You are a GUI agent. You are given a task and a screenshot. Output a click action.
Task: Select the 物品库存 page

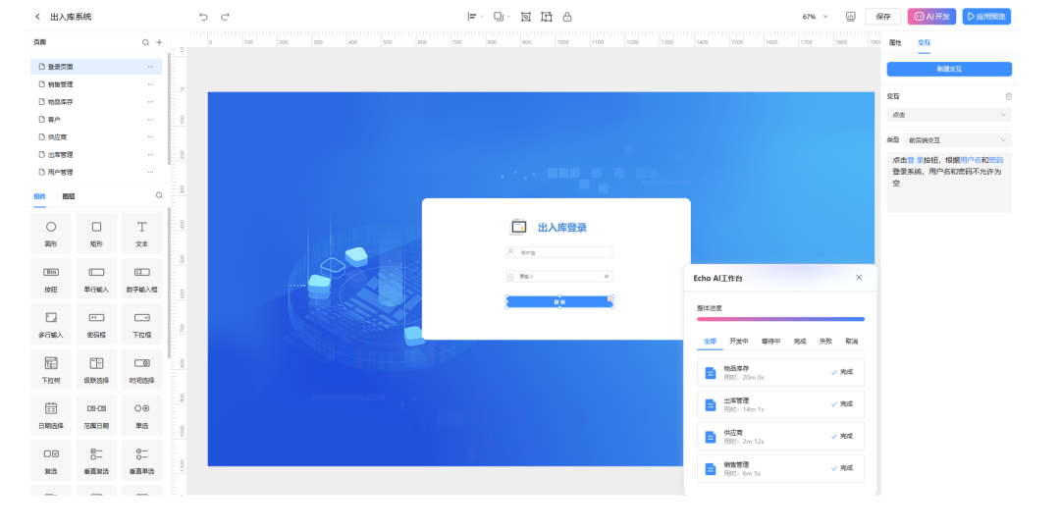pos(96,101)
